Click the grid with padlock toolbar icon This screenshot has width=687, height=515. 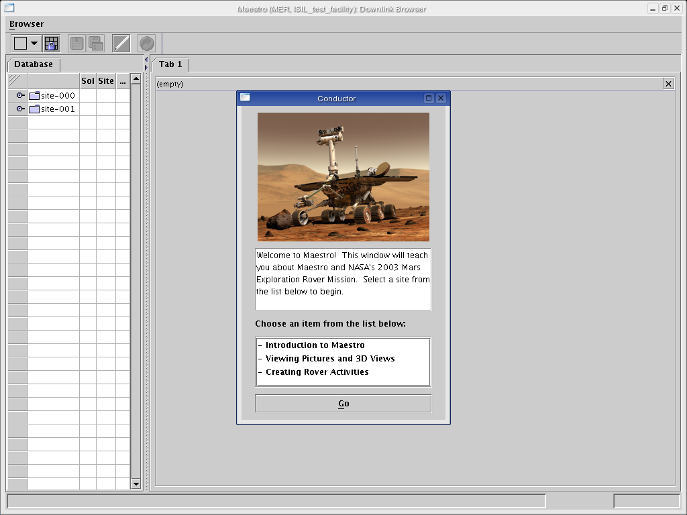[x=52, y=44]
